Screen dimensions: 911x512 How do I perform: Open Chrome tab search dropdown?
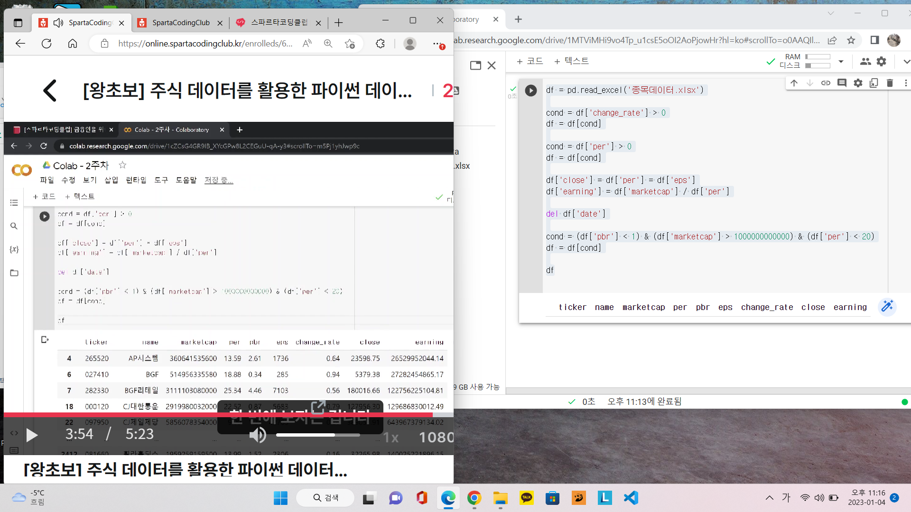click(831, 13)
